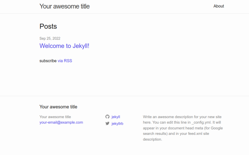This screenshot has width=249, height=155.
Task: Click 'You can edit this line' footer text
Action: (x=171, y=122)
